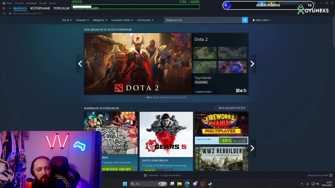View bottom-right Dota 2 screenshot thumbnail
Viewport: 335px width, 188px height.
click(x=232, y=67)
